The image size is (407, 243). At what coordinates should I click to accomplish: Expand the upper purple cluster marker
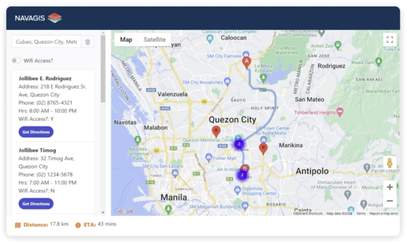coord(239,144)
